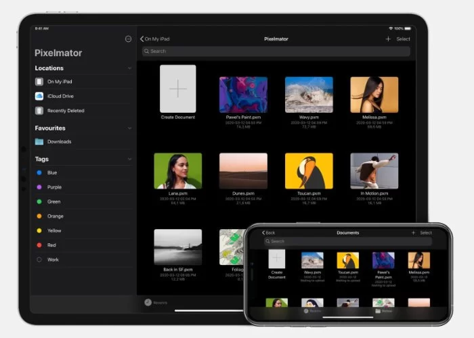This screenshot has width=474, height=338.
Task: Open Back in SF.pxm thumbnail on iPad
Action: [x=177, y=247]
